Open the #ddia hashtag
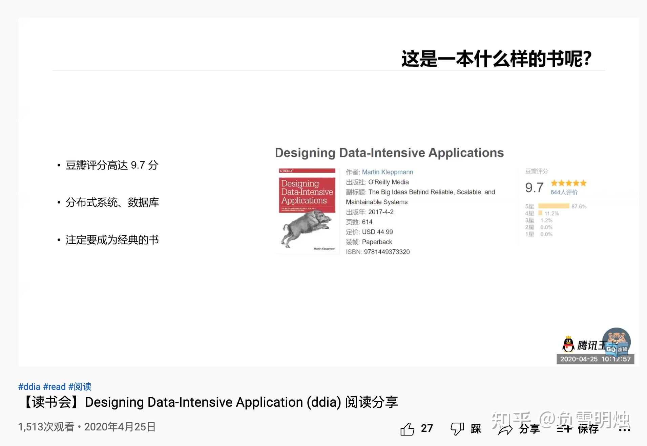This screenshot has height=446, width=647. [29, 386]
